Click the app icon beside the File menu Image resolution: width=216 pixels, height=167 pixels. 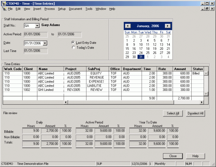4,9
